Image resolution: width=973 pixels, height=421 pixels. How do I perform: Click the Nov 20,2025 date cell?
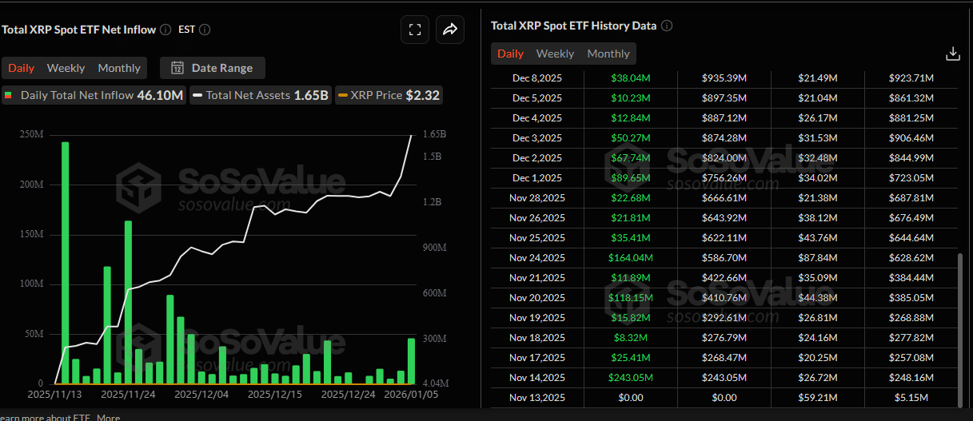click(x=537, y=298)
